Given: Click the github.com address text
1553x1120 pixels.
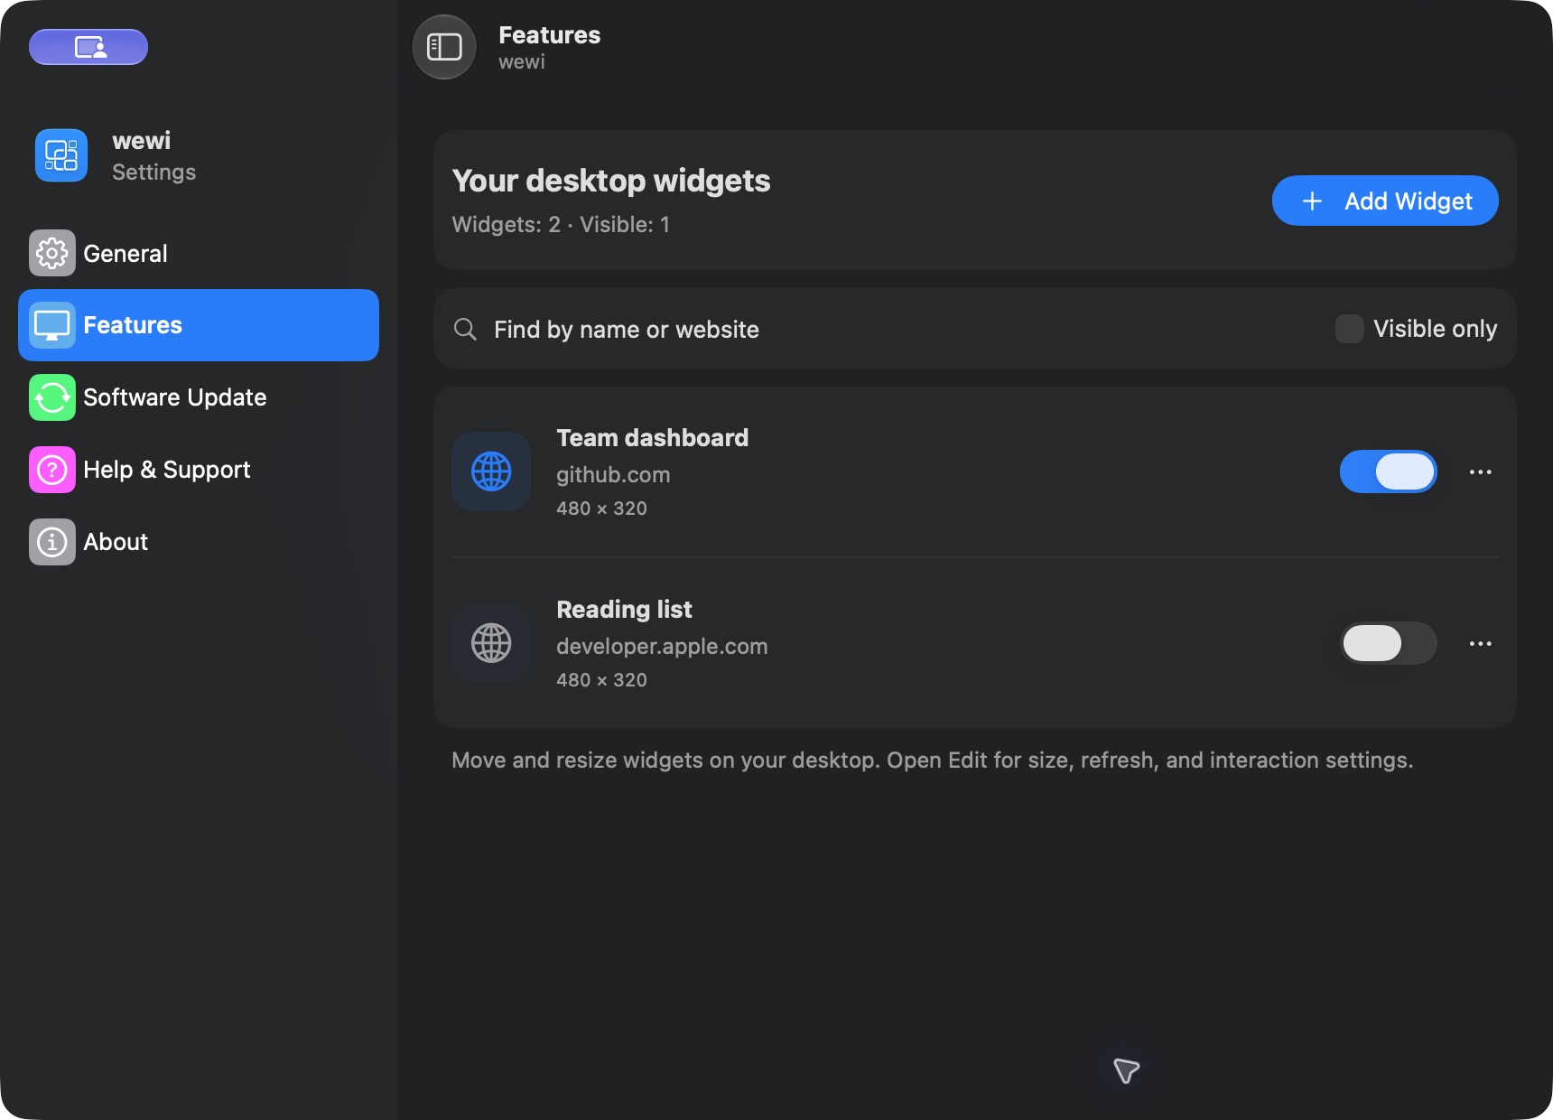Looking at the screenshot, I should point(613,475).
